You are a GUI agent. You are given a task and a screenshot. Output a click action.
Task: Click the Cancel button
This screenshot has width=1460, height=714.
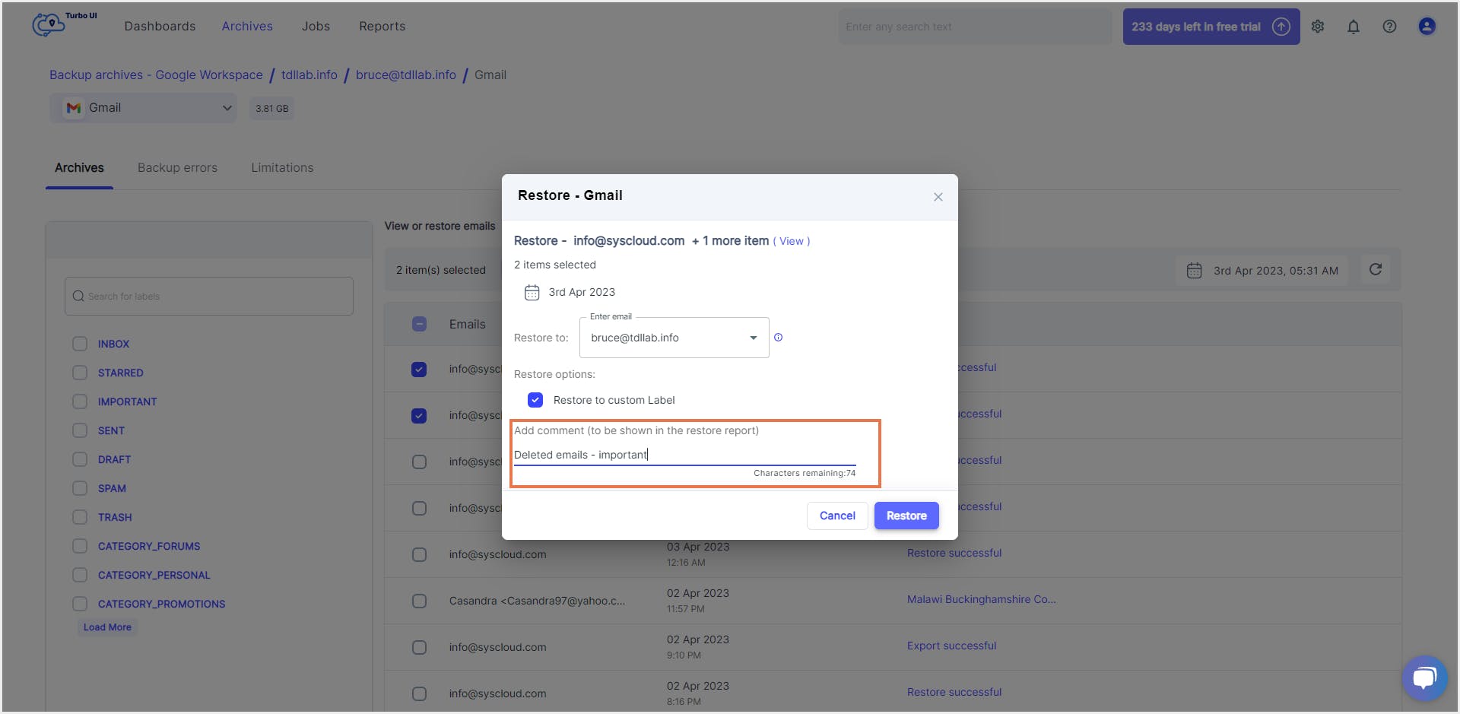[837, 516]
